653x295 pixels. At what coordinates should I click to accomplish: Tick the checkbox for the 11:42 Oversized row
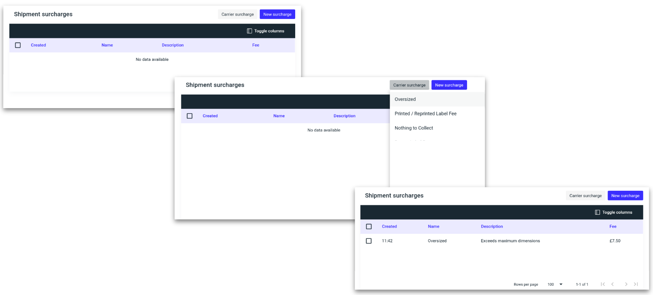[x=369, y=241]
